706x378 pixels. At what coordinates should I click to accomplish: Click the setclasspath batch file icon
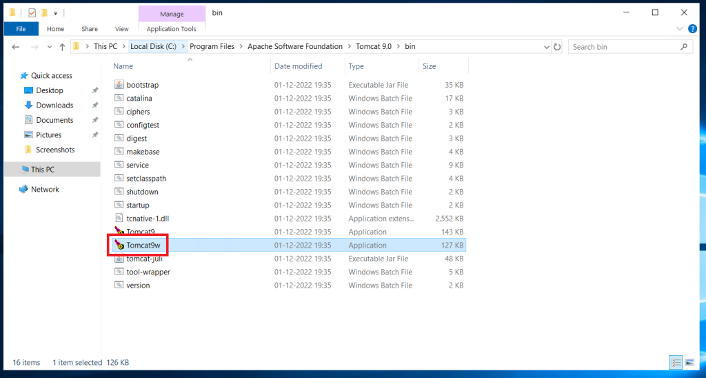[x=119, y=178]
